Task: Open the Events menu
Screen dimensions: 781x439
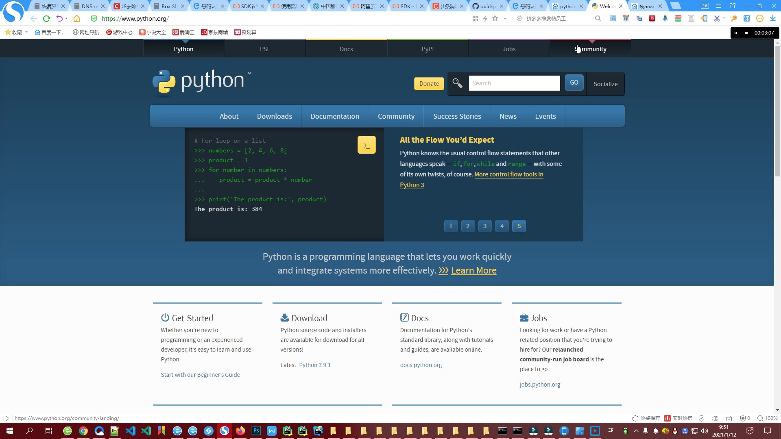Action: [545, 116]
